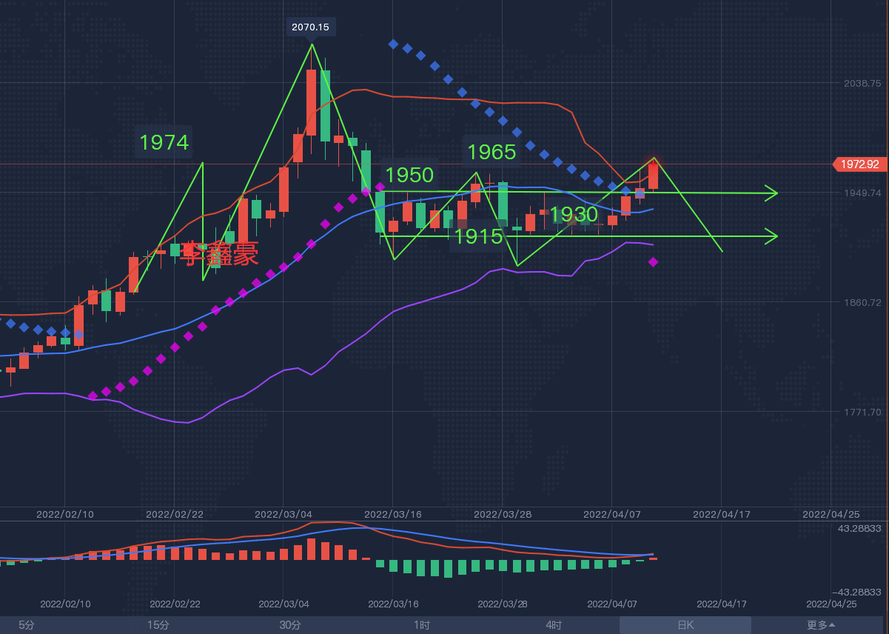Open the 1时 hourly chart tab
889x634 pixels.
(422, 625)
